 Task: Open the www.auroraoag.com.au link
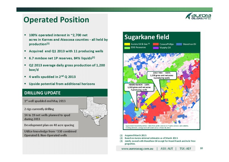pyautogui.click(x=137, y=149)
